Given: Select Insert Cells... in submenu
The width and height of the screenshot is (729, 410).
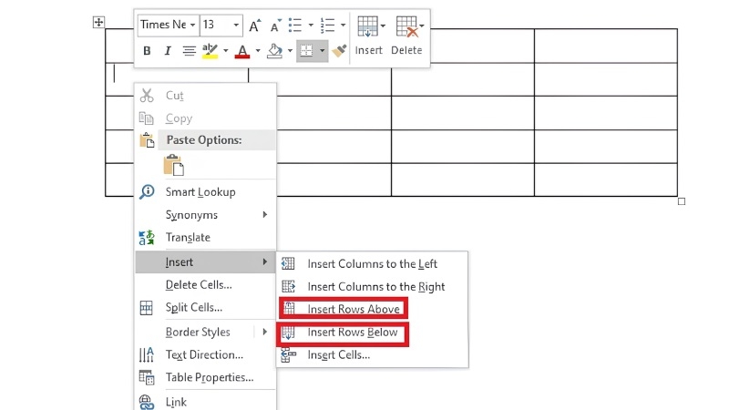Looking at the screenshot, I should tap(372, 354).
